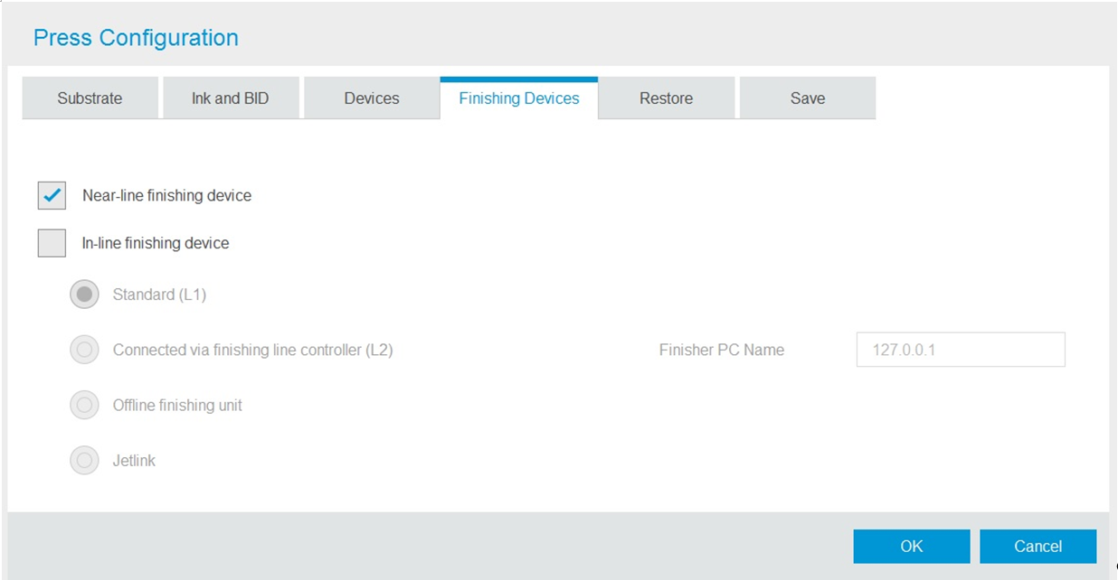The height and width of the screenshot is (580, 1118).
Task: Click the Finishing Devices tab
Action: [x=517, y=98]
